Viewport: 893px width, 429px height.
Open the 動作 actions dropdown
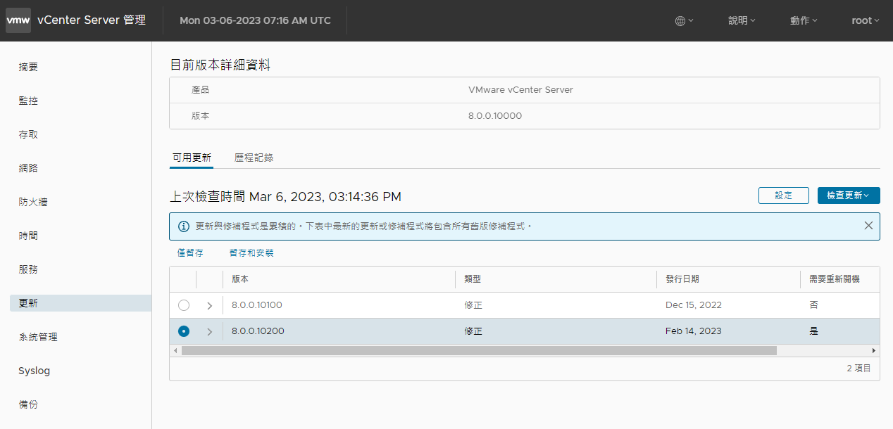(x=804, y=20)
